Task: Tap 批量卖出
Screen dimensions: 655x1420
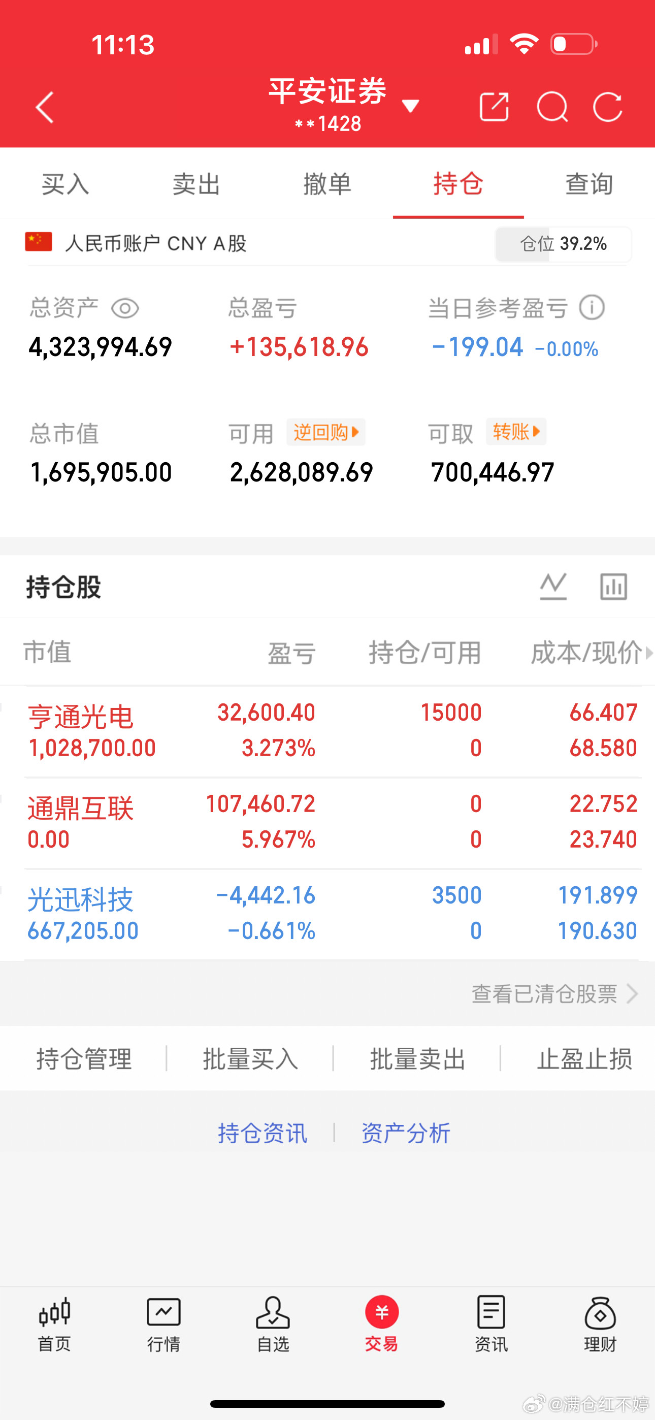Action: tap(417, 1058)
